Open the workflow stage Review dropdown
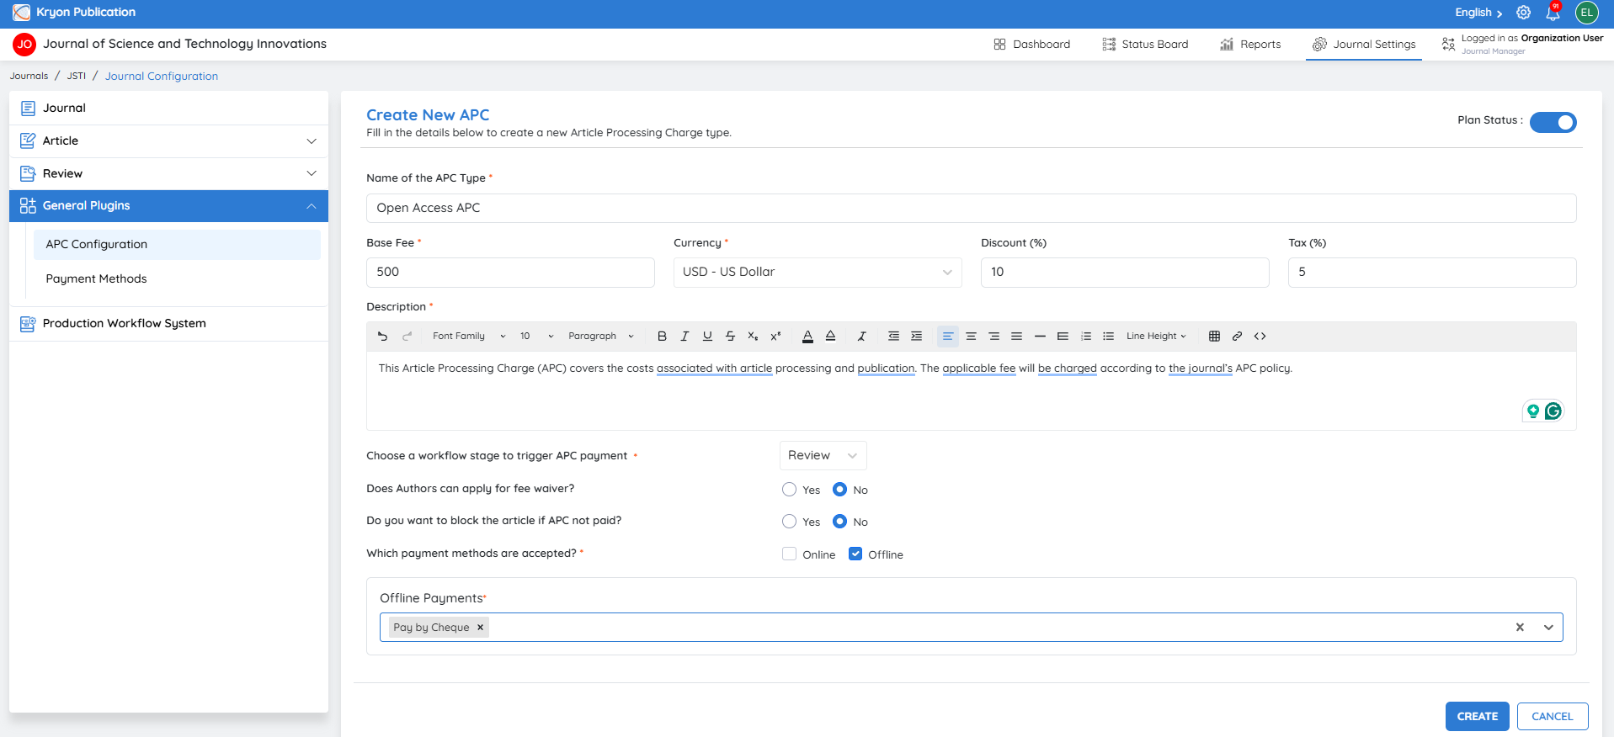The height and width of the screenshot is (737, 1614). pos(823,456)
